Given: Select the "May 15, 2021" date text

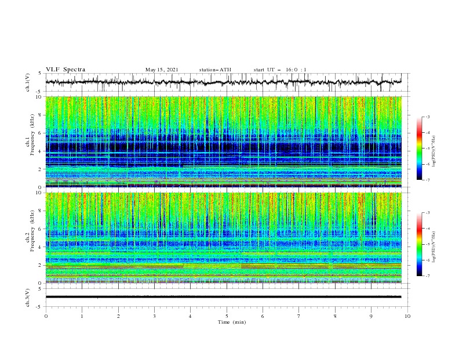Looking at the screenshot, I should click(162, 70).
